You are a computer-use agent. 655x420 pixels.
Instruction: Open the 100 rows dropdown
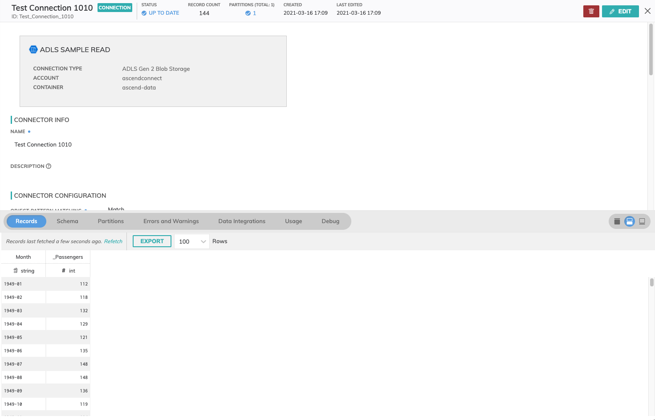pyautogui.click(x=192, y=241)
